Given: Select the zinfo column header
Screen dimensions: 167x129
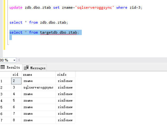Looking at the screenshot, I should 66,74.
